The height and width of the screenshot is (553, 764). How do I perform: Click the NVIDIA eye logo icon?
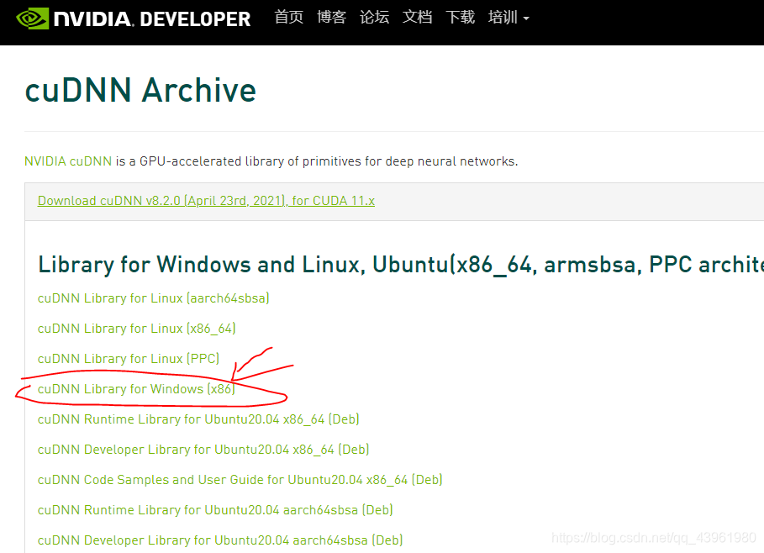pos(32,18)
